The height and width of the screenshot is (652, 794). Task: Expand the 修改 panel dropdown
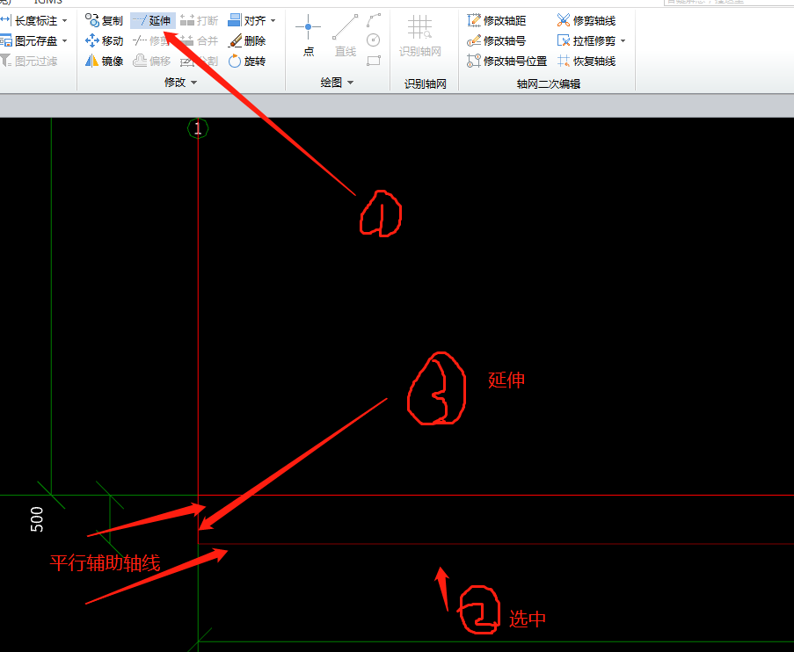pos(194,82)
